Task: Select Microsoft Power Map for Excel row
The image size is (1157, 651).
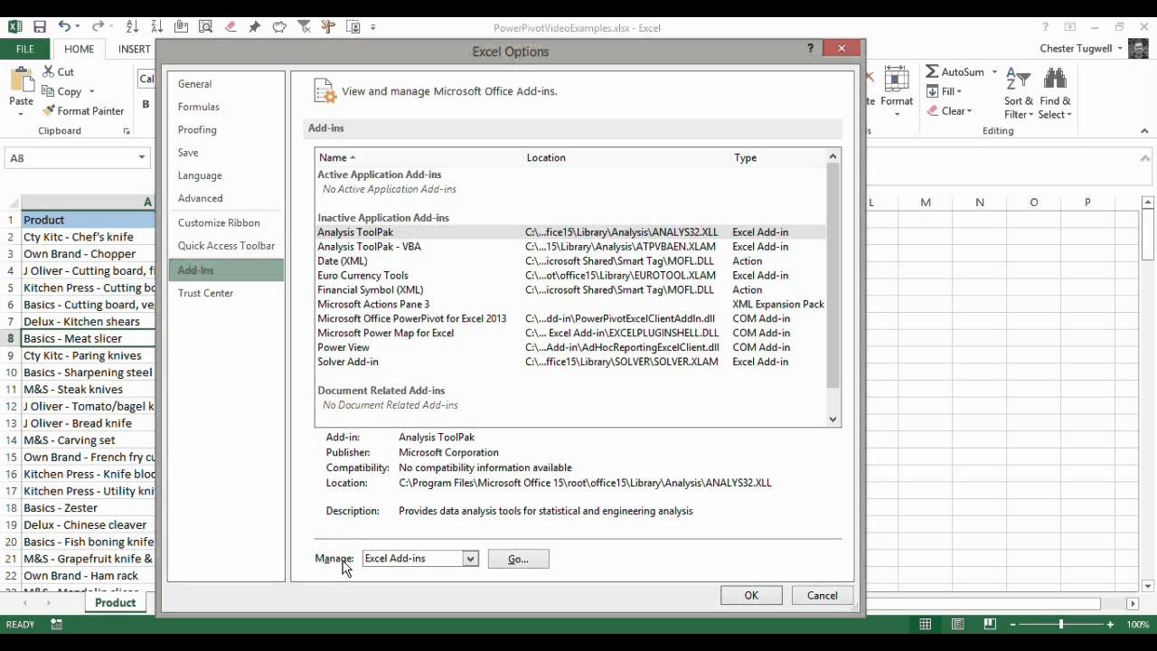Action: (570, 334)
